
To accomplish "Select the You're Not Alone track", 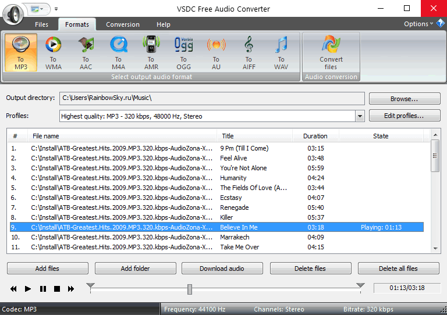I will 217,168.
